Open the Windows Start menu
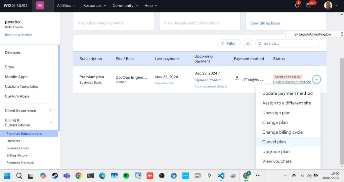 tap(7, 176)
